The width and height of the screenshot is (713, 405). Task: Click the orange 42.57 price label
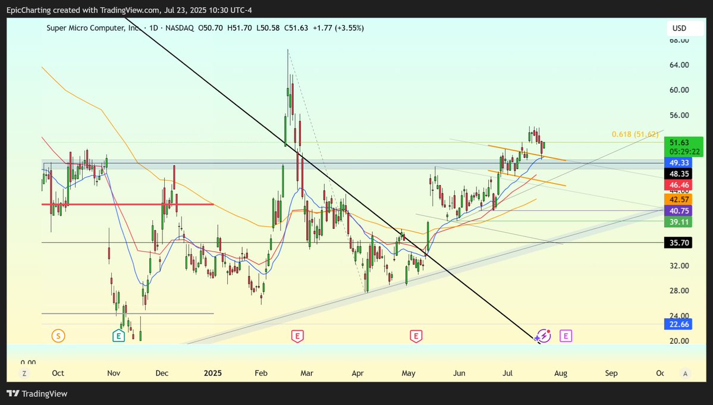(x=679, y=199)
